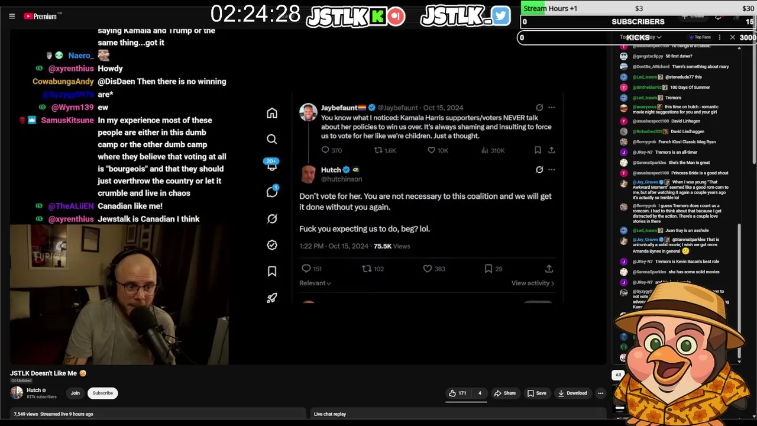Open more options on the Jaybefaunt tweet
Screen dimensions: 757x426
(551, 108)
